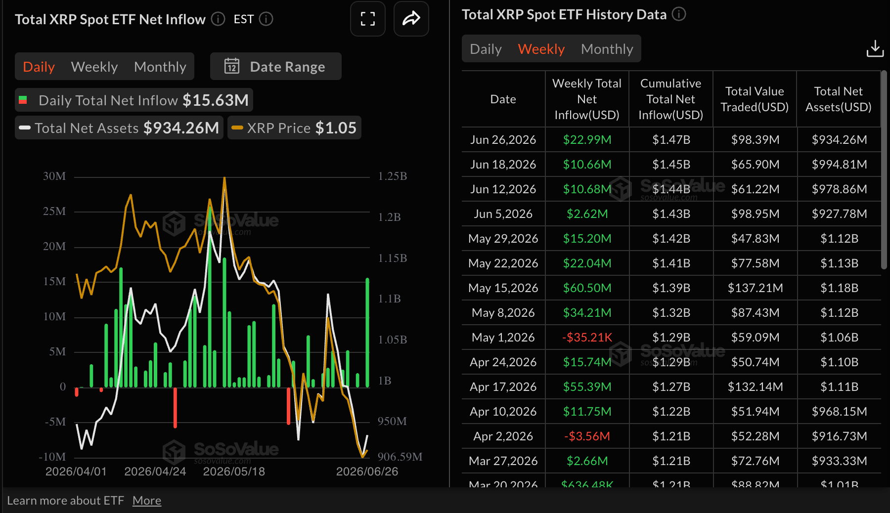Click the 2026/06/26 chart axis date
890x513 pixels.
[367, 471]
